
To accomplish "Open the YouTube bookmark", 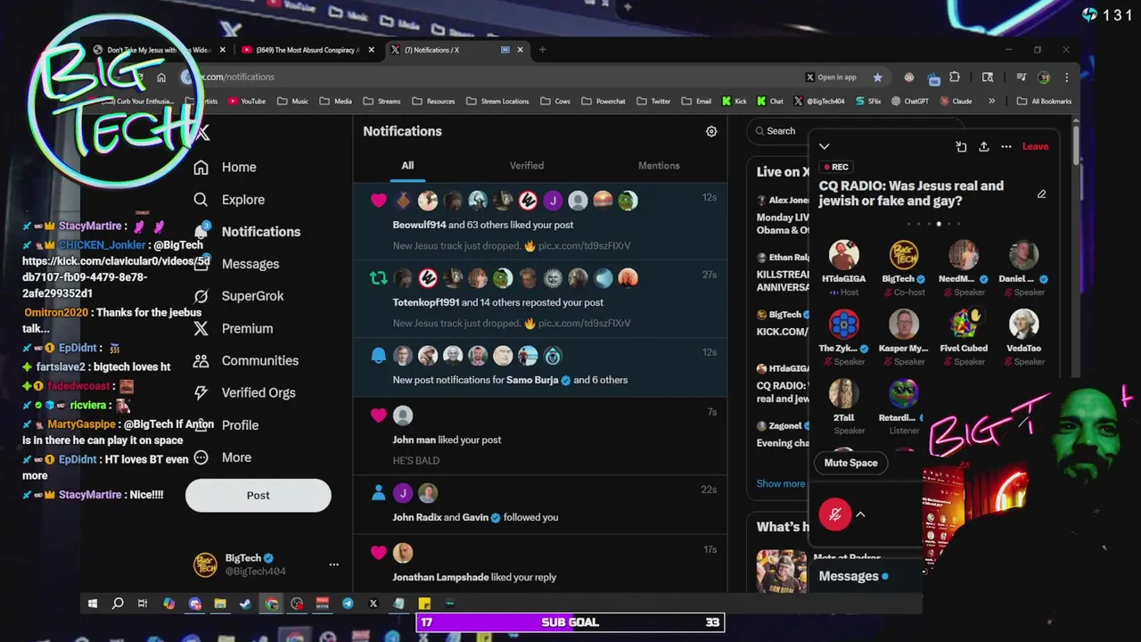I will click(x=247, y=102).
